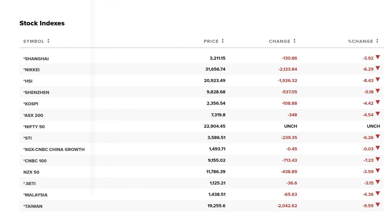Select *SGX-CNBC CHINA GROWTH index

coord(54,150)
